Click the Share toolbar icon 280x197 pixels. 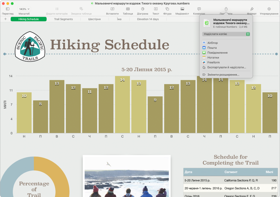click(226, 9)
